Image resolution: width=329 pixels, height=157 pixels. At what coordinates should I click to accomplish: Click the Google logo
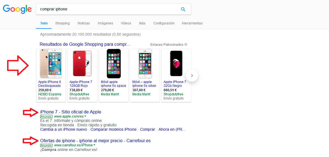[x=17, y=9]
